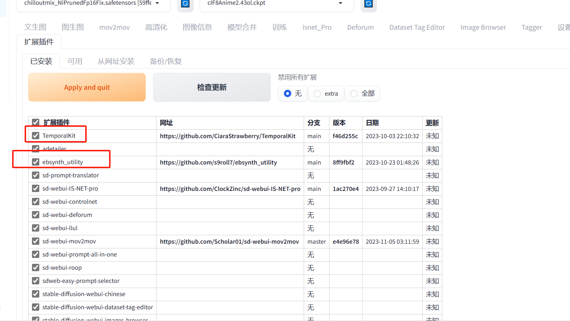Uncheck the sd-webui-deforum checkbox
This screenshot has height=321, width=570.
point(36,215)
